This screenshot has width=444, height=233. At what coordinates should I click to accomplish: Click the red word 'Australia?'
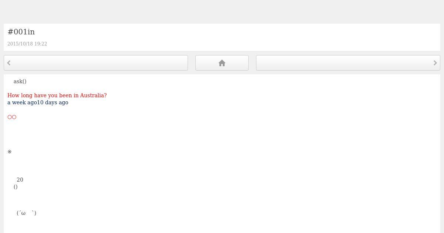coord(93,95)
